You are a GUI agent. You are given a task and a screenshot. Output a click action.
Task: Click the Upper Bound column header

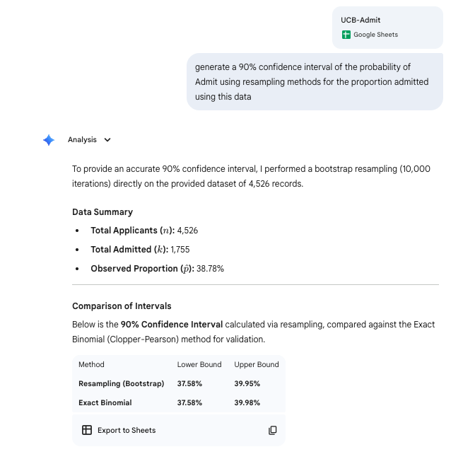pos(257,365)
